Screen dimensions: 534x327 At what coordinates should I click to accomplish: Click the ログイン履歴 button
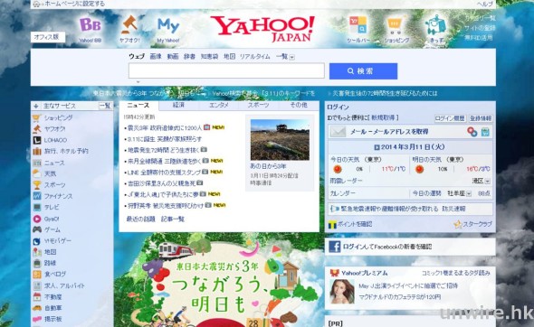pyautogui.click(x=450, y=118)
